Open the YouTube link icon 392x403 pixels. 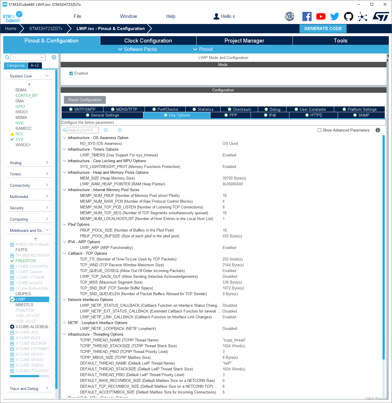coord(321,16)
